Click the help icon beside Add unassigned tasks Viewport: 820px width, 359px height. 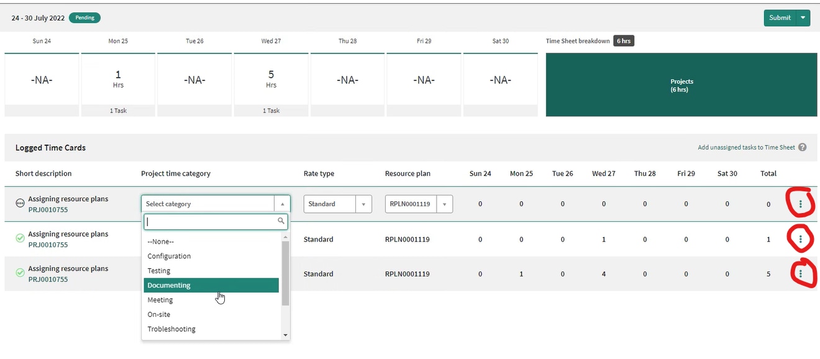[803, 148]
